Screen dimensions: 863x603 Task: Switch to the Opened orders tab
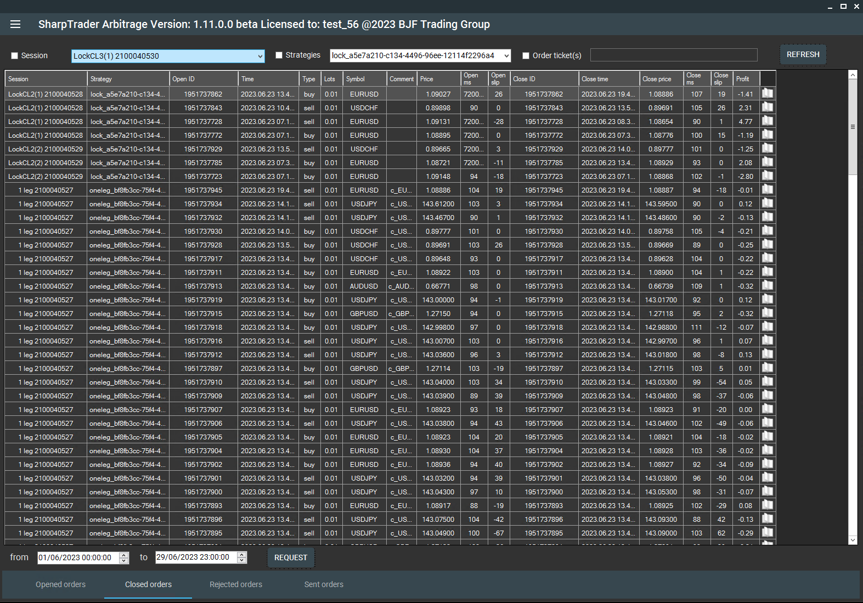pyautogui.click(x=60, y=584)
